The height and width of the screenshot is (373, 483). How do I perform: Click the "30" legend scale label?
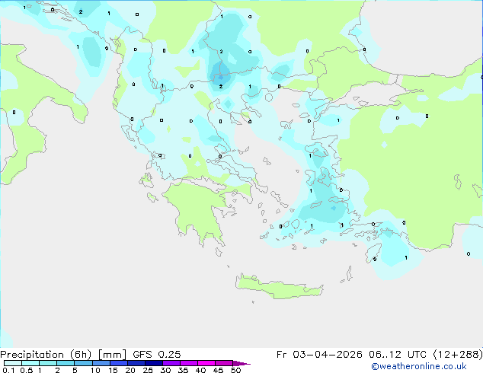tap(165, 370)
